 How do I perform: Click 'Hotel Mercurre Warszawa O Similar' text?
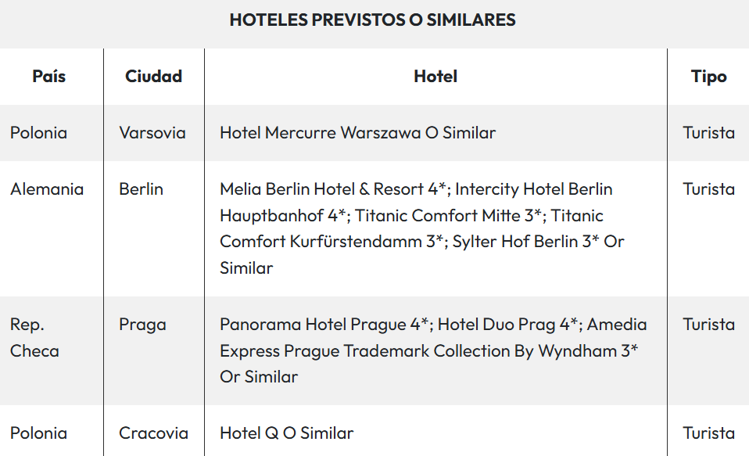coord(357,133)
